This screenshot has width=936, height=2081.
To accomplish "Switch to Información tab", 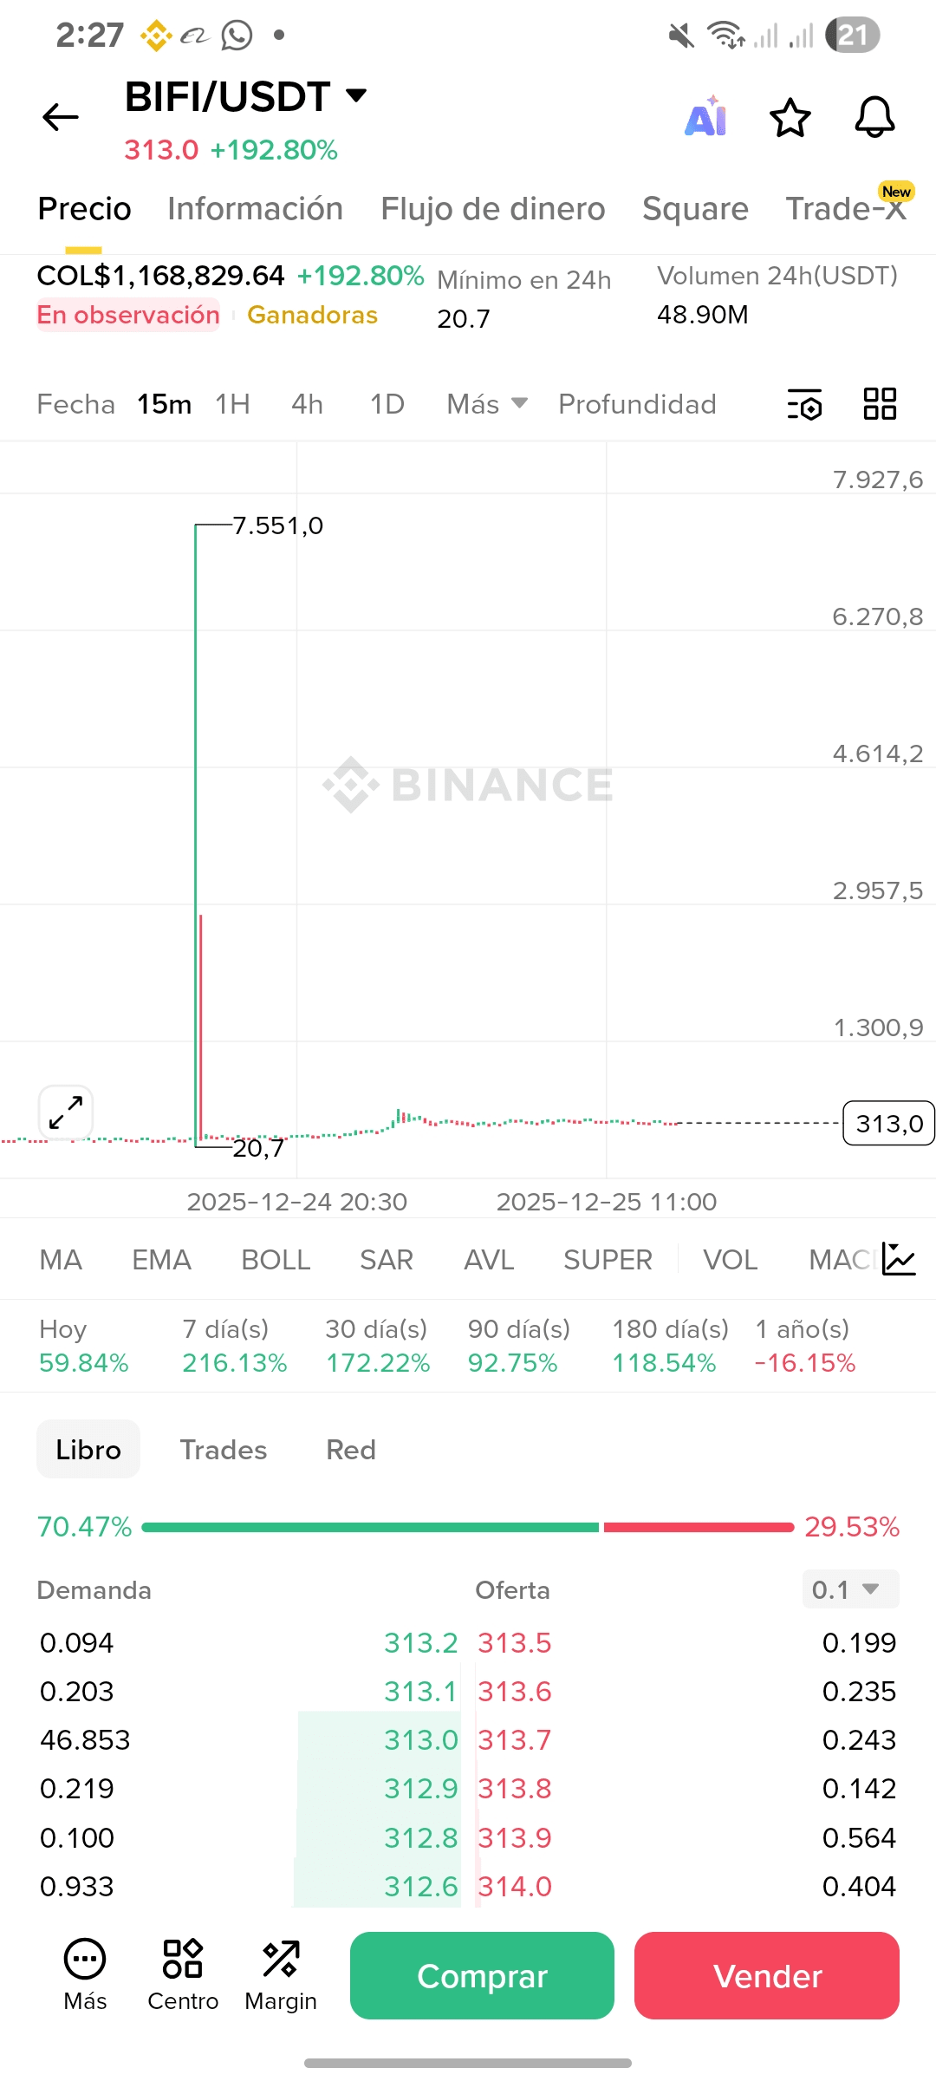I will coord(256,209).
